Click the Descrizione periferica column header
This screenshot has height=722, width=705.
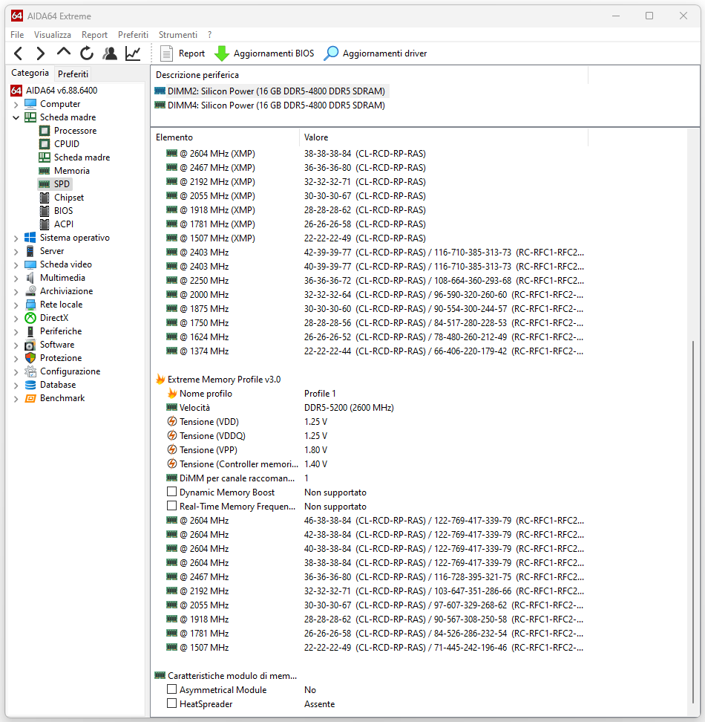[x=370, y=74]
